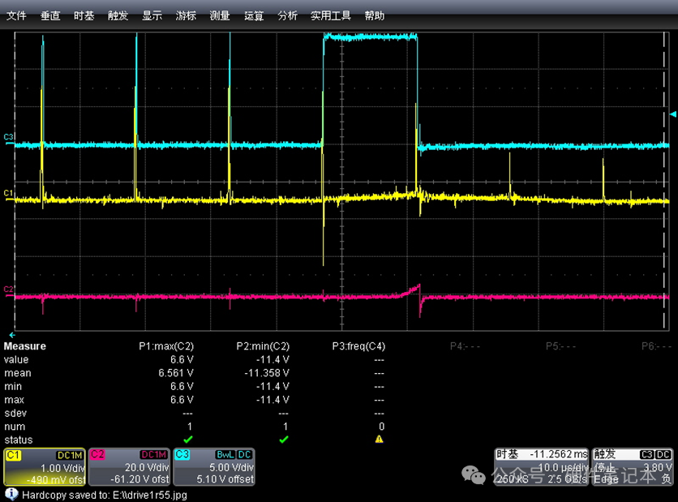Open the 帮助 (Help) menu

click(x=375, y=15)
